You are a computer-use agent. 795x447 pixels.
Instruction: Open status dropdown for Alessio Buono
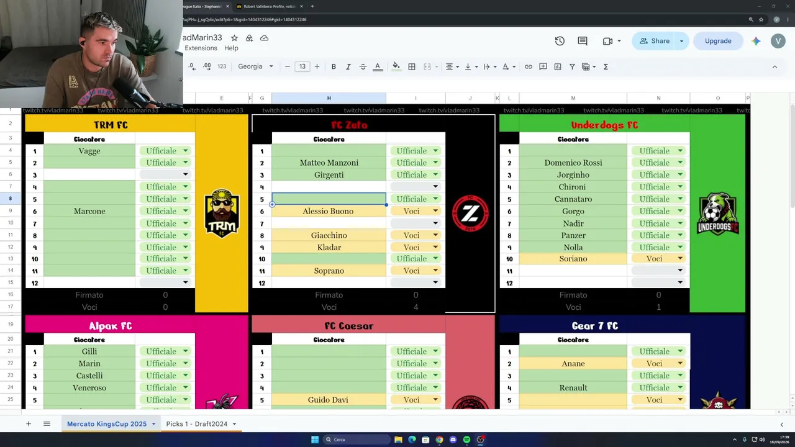435,211
